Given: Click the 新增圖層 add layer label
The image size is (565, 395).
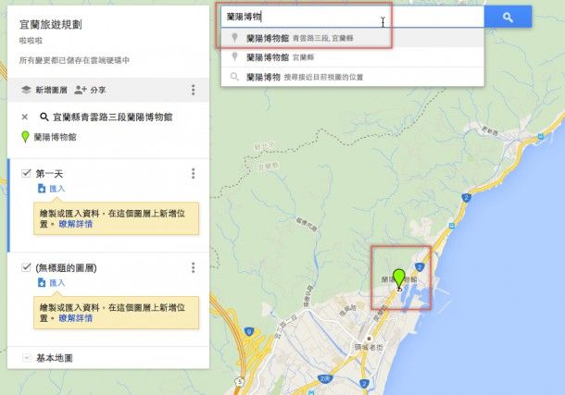Looking at the screenshot, I should click(51, 90).
